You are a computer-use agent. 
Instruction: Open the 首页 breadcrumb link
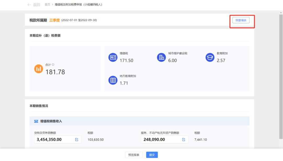click(47, 5)
